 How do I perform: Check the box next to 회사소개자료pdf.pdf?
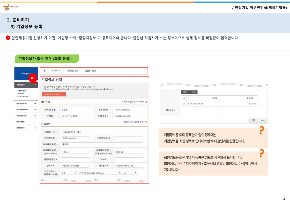pos(184,104)
